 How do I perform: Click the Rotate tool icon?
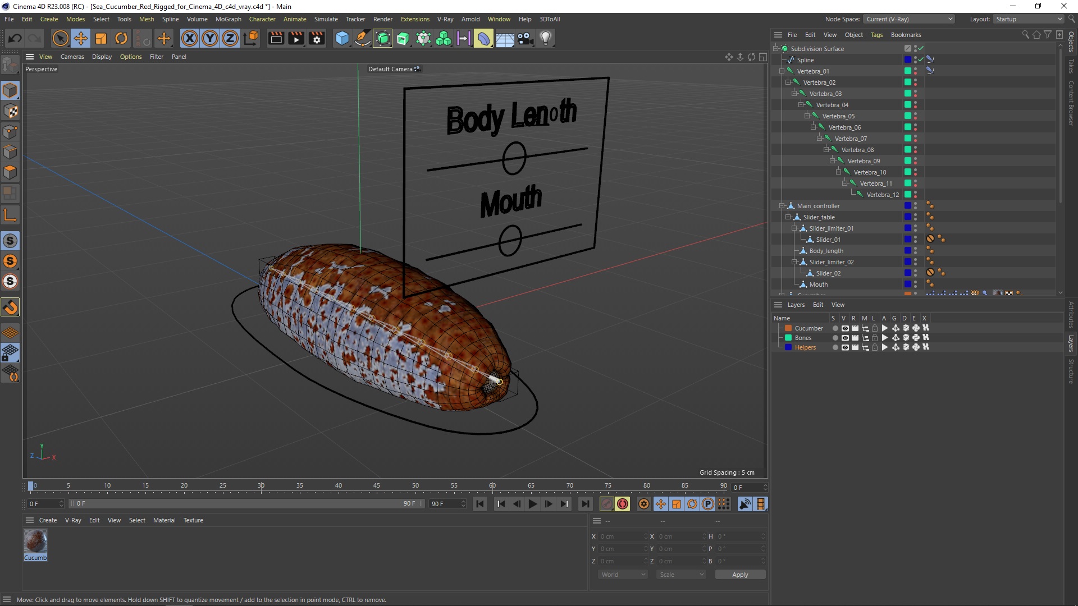pyautogui.click(x=121, y=38)
